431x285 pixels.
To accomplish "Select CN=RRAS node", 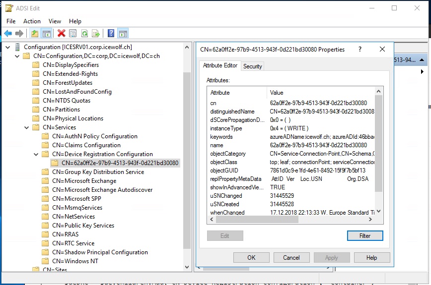I will [66, 234].
